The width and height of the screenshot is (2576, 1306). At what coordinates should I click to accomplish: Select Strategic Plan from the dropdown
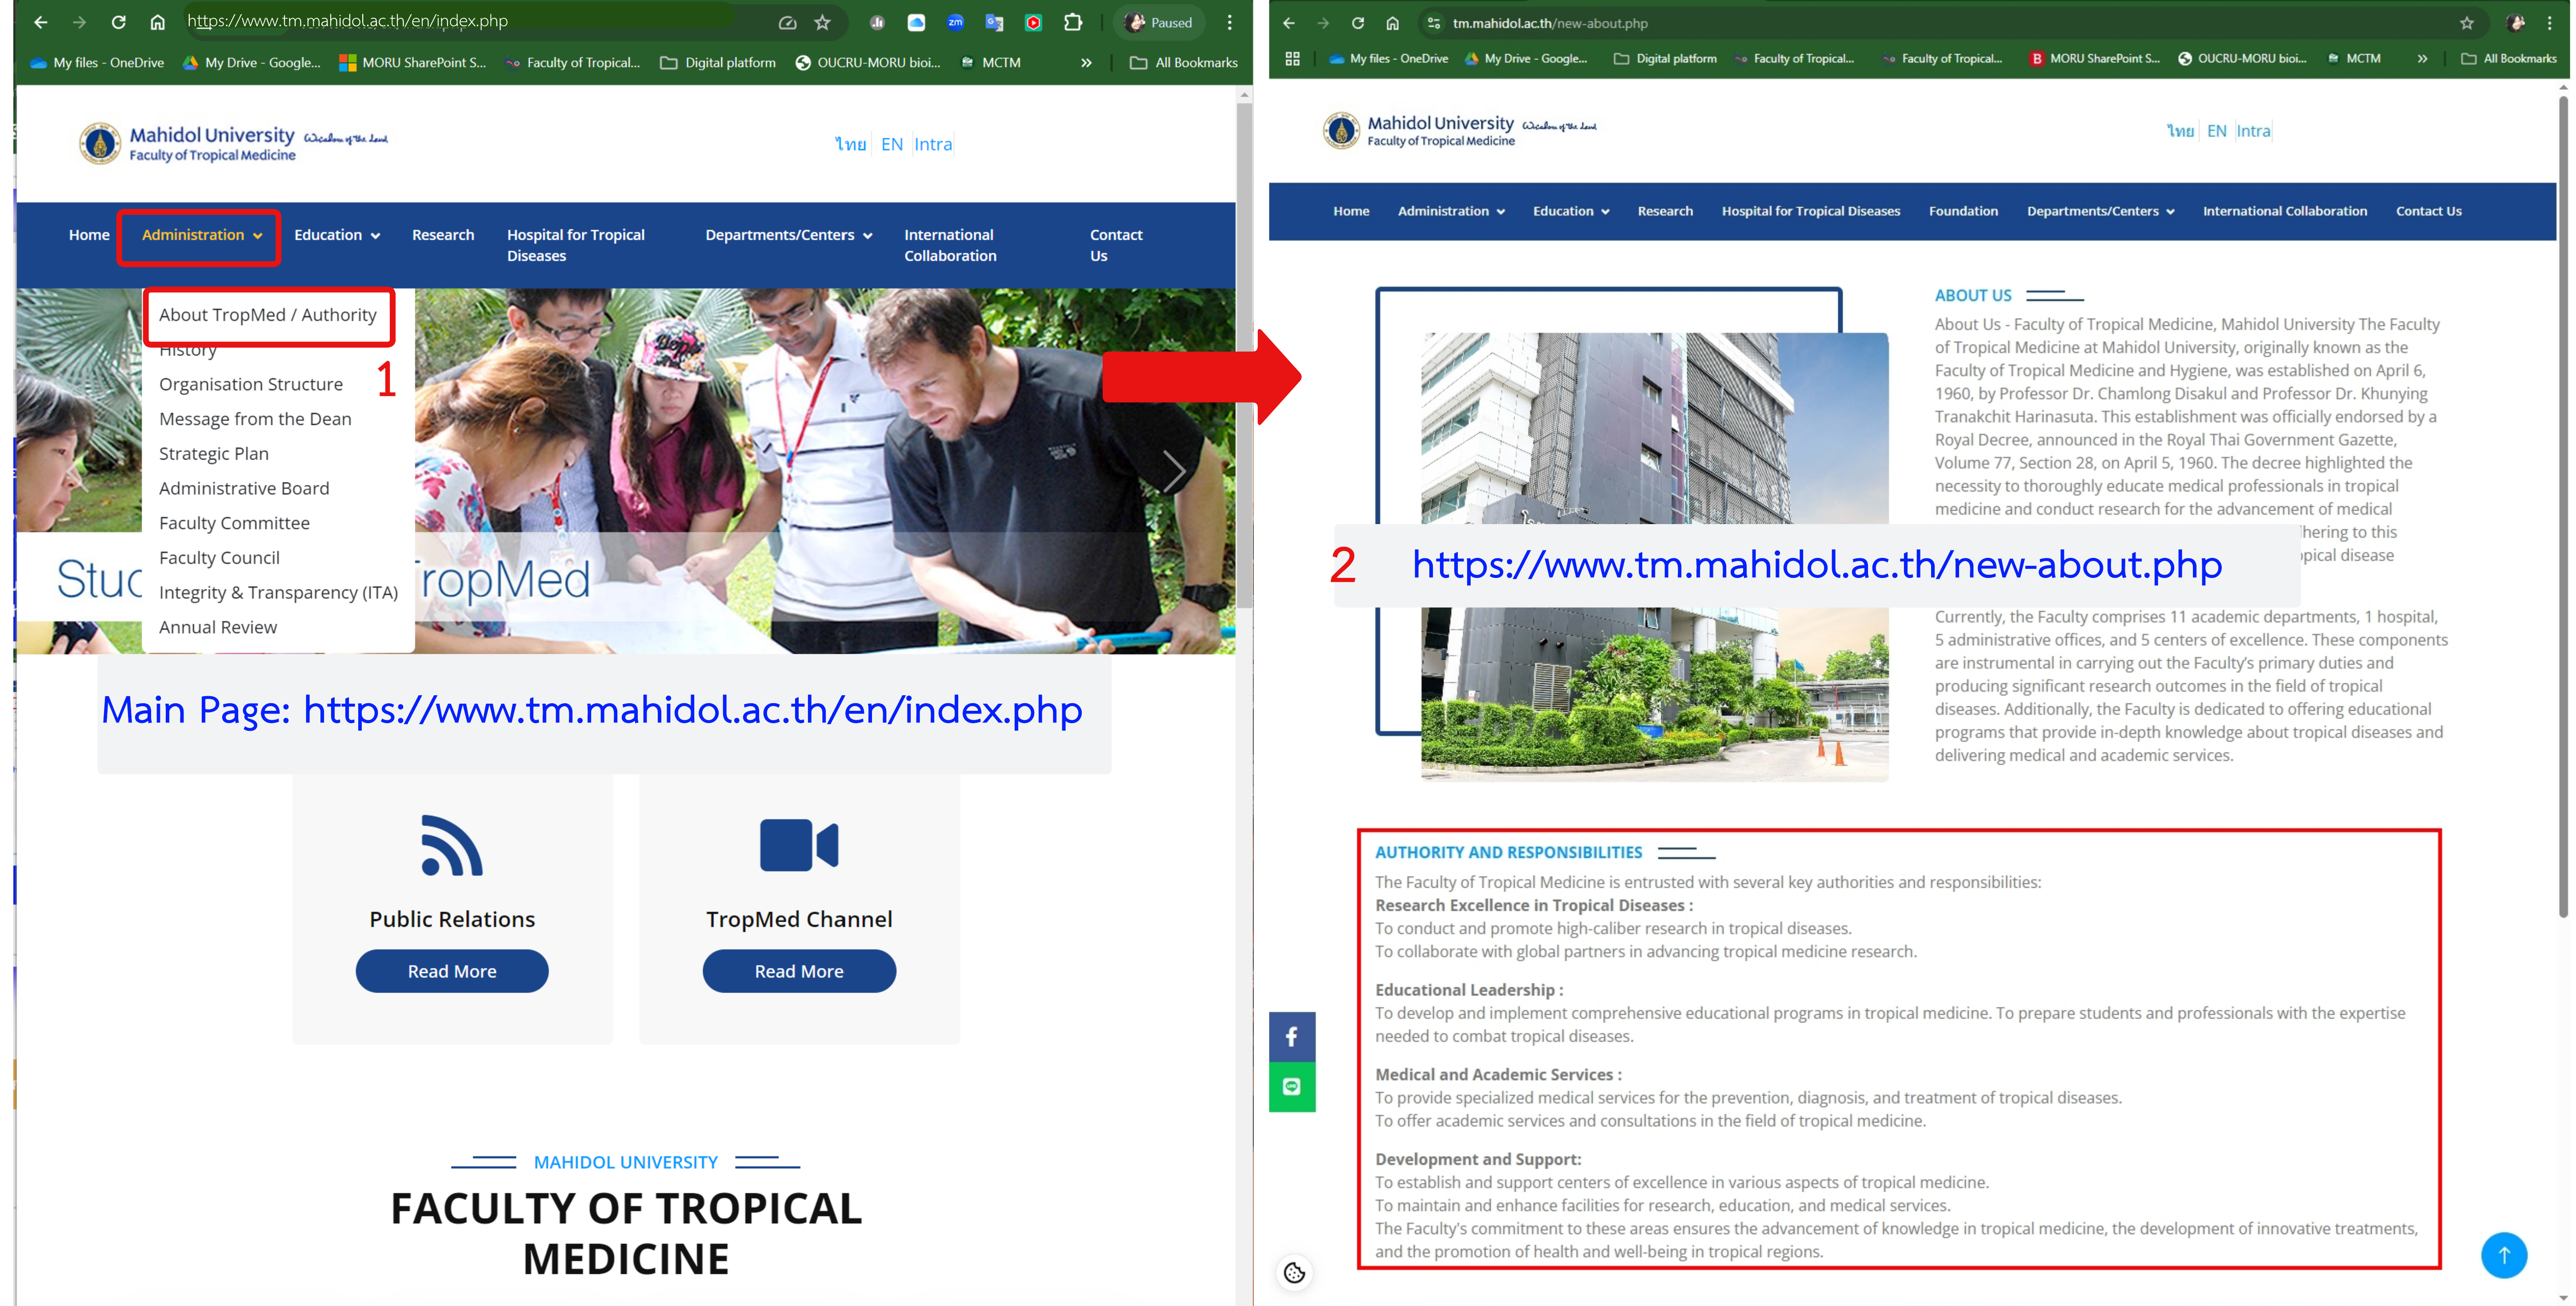(x=214, y=453)
